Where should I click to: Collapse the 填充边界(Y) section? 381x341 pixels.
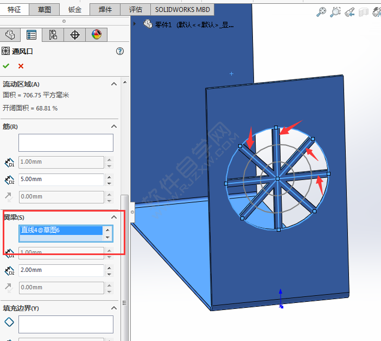pos(114,308)
